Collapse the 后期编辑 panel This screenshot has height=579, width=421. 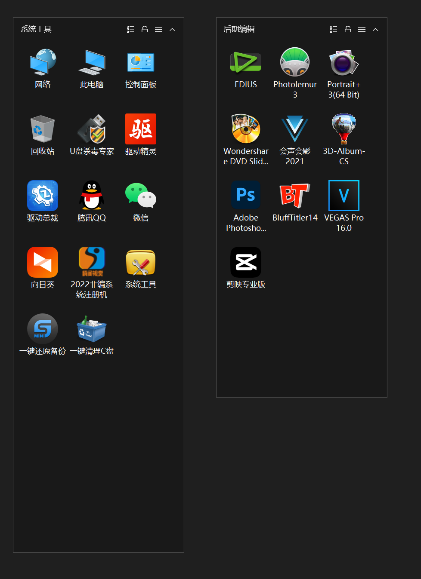375,29
